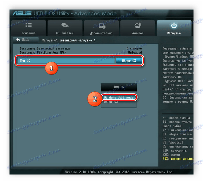Click the Unloaded Platform Key value
Screen dimensions: 203x184
(x=135, y=53)
